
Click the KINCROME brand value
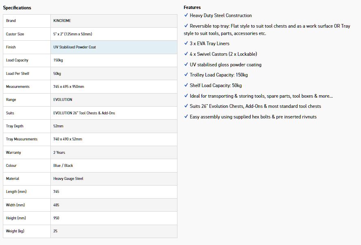coord(62,21)
